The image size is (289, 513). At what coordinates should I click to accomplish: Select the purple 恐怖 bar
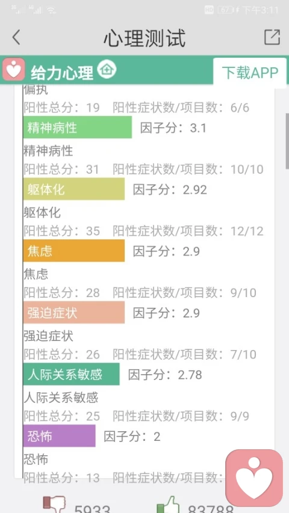pos(59,436)
